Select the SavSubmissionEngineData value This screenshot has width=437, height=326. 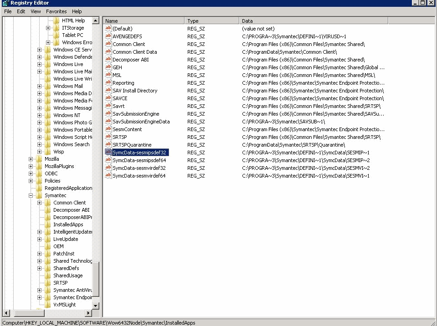141,122
